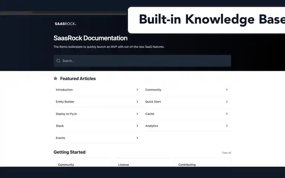285x178 pixels.
Task: Open the SaasRock logo link
Action: (65, 24)
